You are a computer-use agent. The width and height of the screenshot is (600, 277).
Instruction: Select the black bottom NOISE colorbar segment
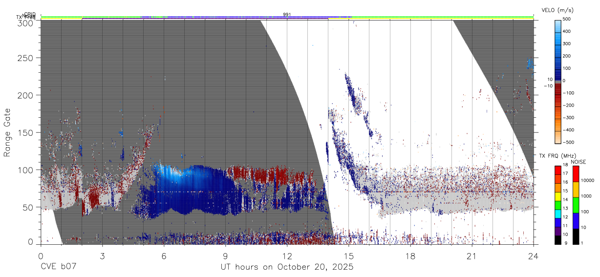[576, 236]
